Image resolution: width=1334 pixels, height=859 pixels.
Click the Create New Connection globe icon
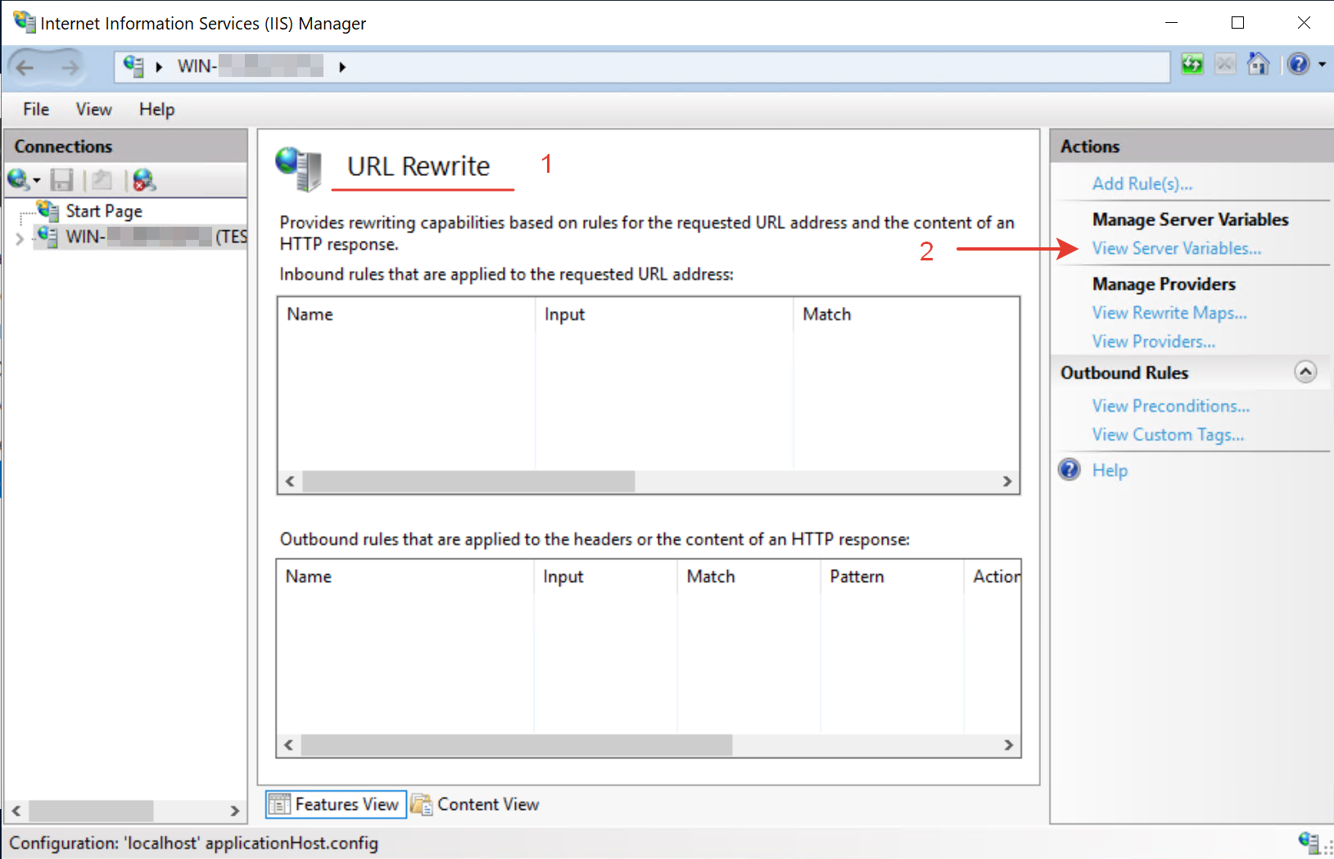18,179
